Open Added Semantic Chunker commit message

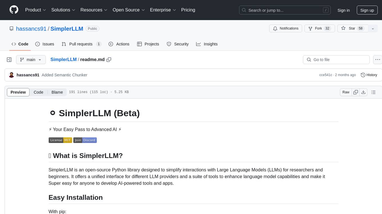coord(64,75)
